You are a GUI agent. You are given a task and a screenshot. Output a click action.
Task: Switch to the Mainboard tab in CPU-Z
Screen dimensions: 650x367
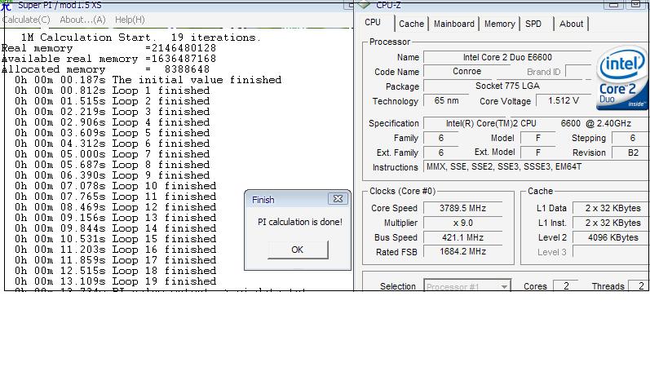(x=454, y=24)
